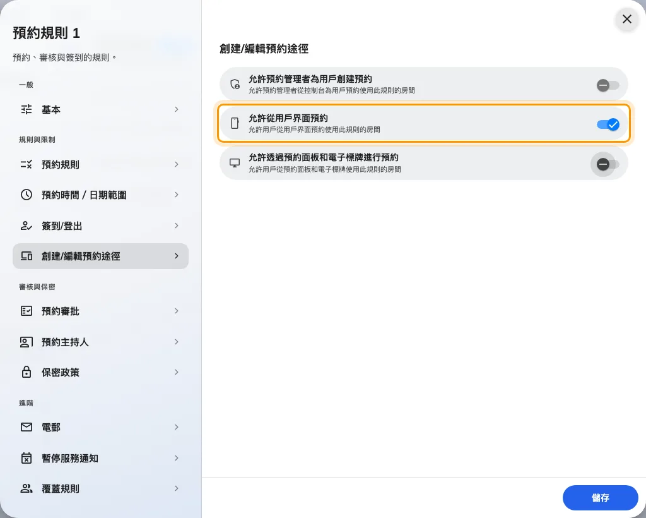
Task: Click the 一般 group label
Action: click(26, 85)
